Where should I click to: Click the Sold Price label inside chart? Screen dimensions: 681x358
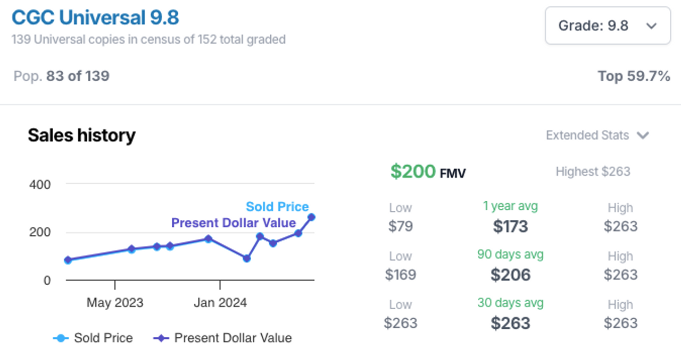click(277, 207)
